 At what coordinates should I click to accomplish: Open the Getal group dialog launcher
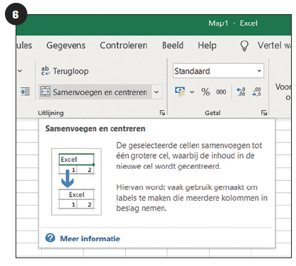[x=264, y=113]
